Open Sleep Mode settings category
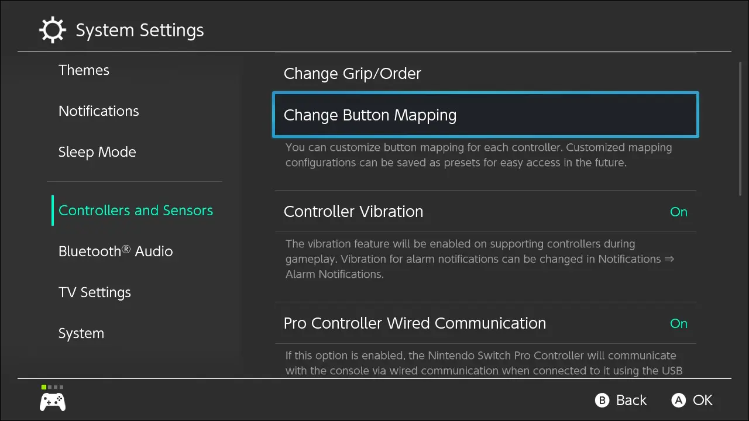This screenshot has height=421, width=749. tap(97, 152)
